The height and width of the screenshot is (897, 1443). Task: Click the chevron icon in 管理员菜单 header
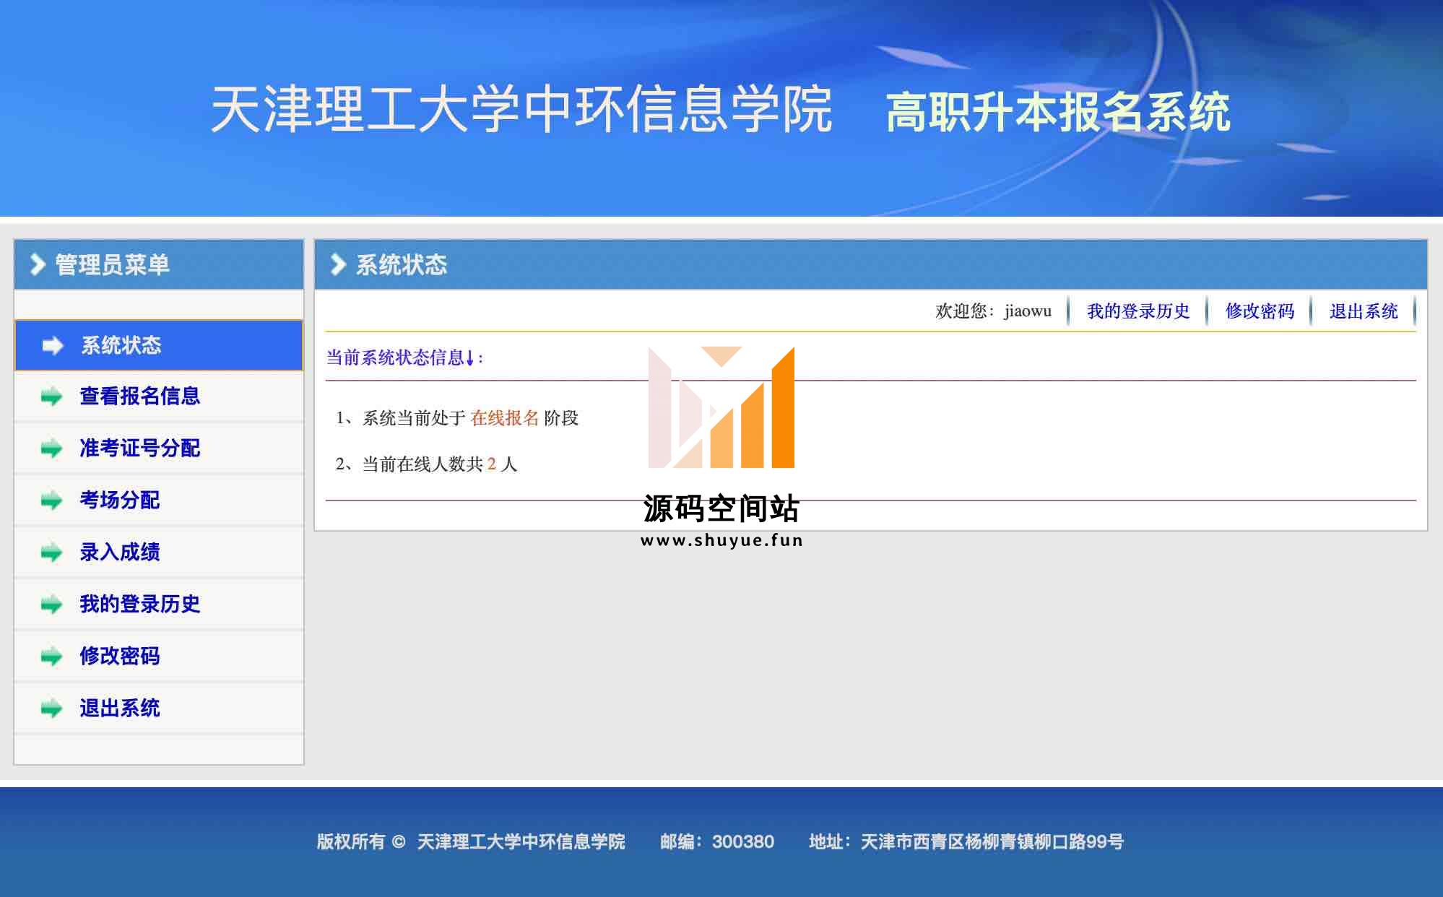click(38, 264)
